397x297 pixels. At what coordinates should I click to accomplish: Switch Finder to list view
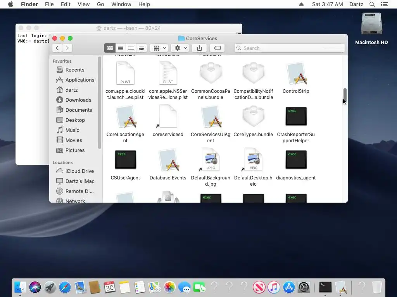click(121, 48)
